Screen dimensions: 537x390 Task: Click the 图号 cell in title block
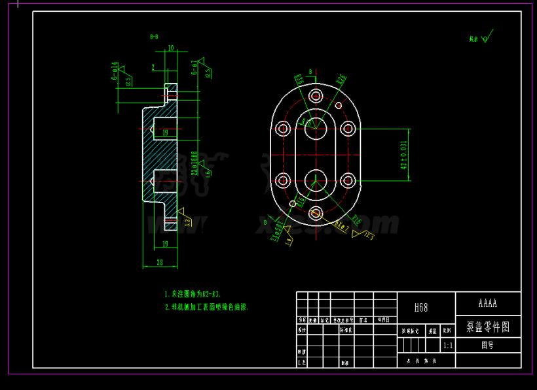[487, 346]
